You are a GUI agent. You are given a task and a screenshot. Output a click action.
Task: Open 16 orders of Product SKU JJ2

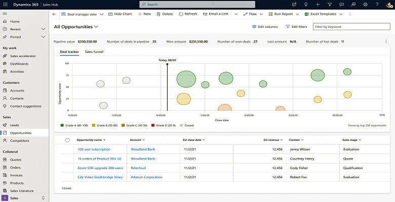[x=99, y=159]
